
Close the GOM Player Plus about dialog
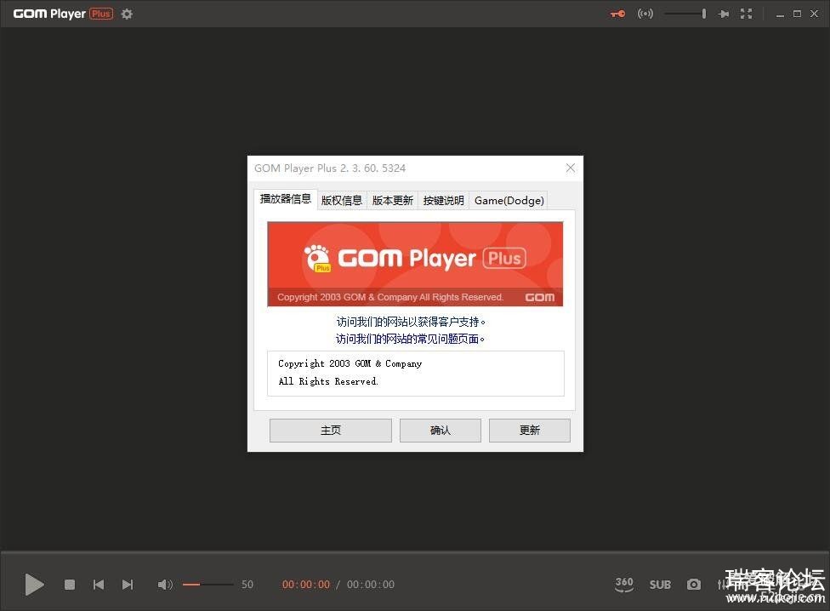click(570, 168)
